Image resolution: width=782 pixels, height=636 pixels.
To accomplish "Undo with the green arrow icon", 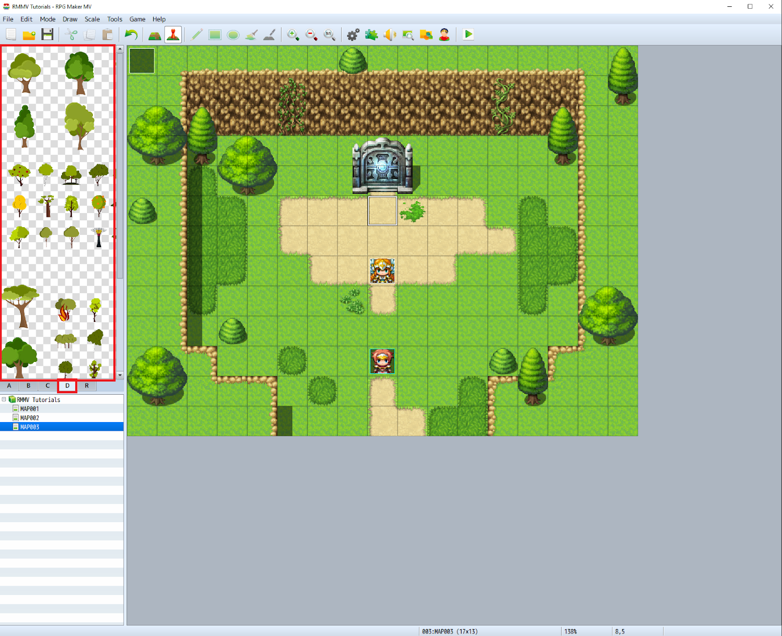I will coord(131,35).
